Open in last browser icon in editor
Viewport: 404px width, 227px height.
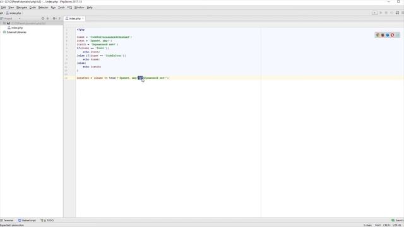pos(397,35)
